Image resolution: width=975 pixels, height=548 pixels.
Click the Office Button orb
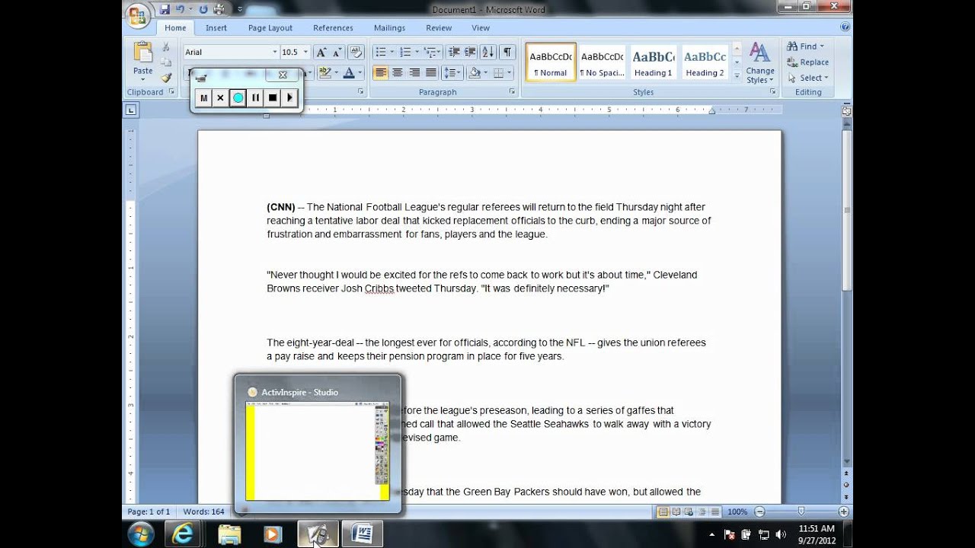coord(138,16)
